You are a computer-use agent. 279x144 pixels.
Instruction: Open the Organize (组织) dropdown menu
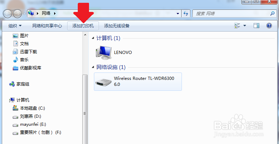click(15, 26)
